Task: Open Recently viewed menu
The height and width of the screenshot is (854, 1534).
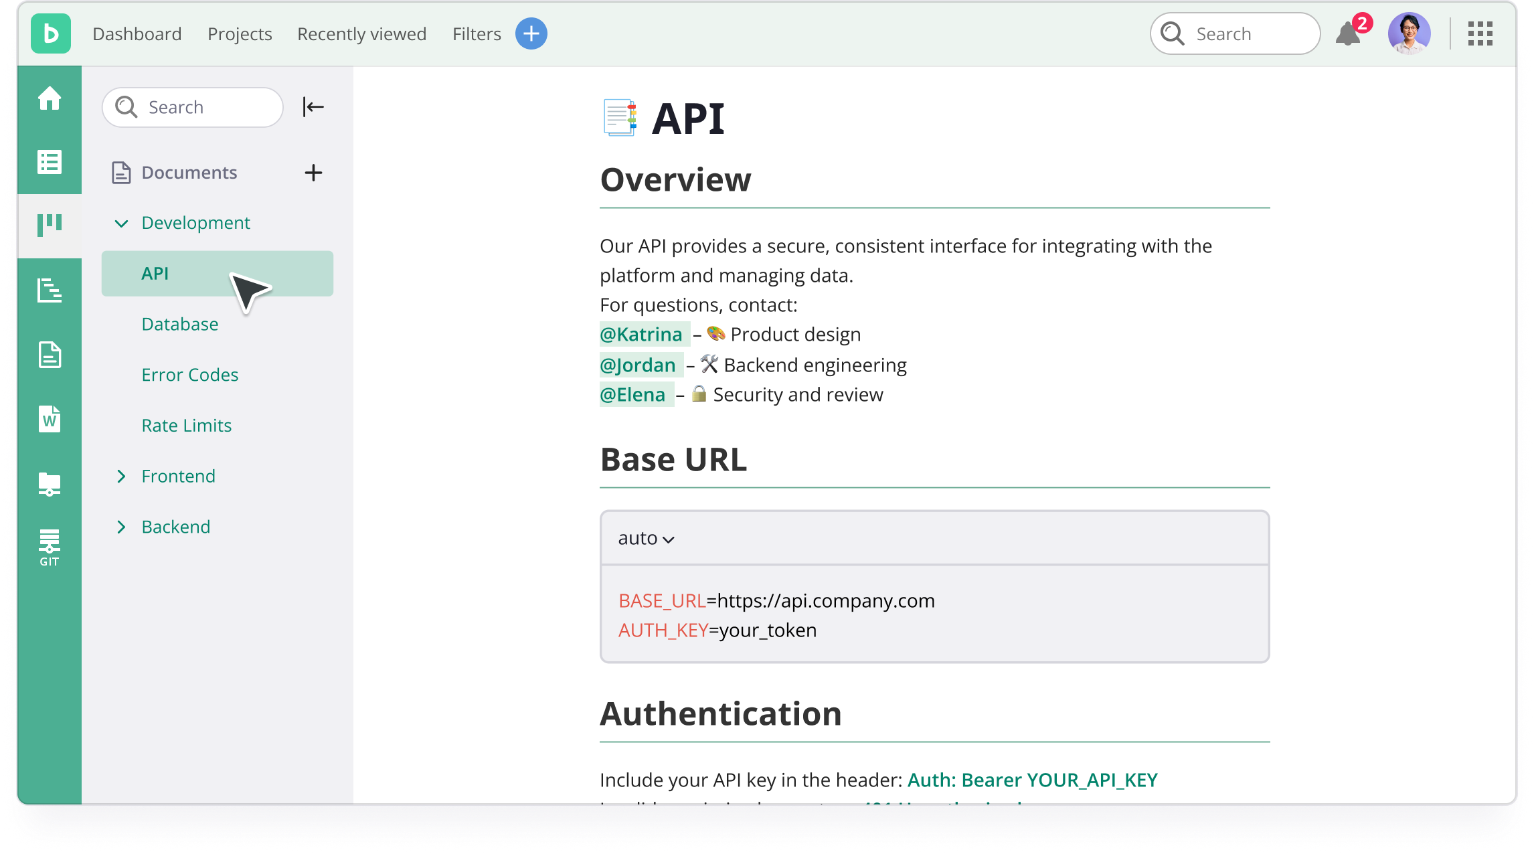Action: (x=361, y=33)
